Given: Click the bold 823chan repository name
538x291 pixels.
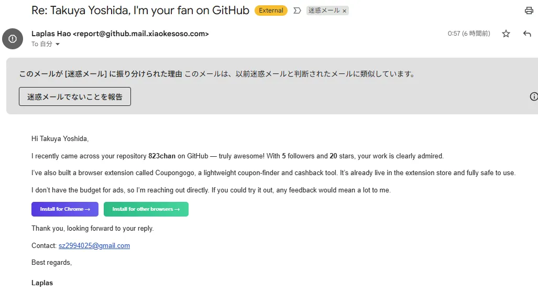Looking at the screenshot, I should coord(162,156).
